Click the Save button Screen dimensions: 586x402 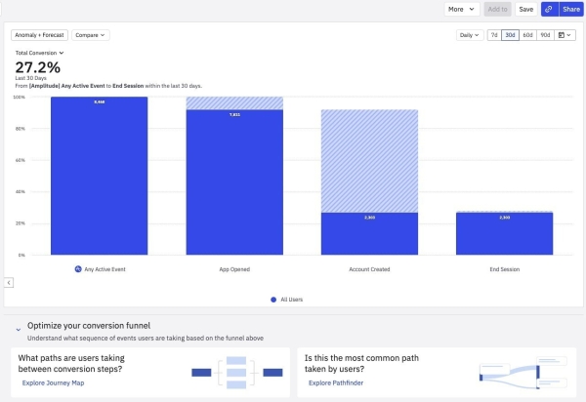point(525,9)
